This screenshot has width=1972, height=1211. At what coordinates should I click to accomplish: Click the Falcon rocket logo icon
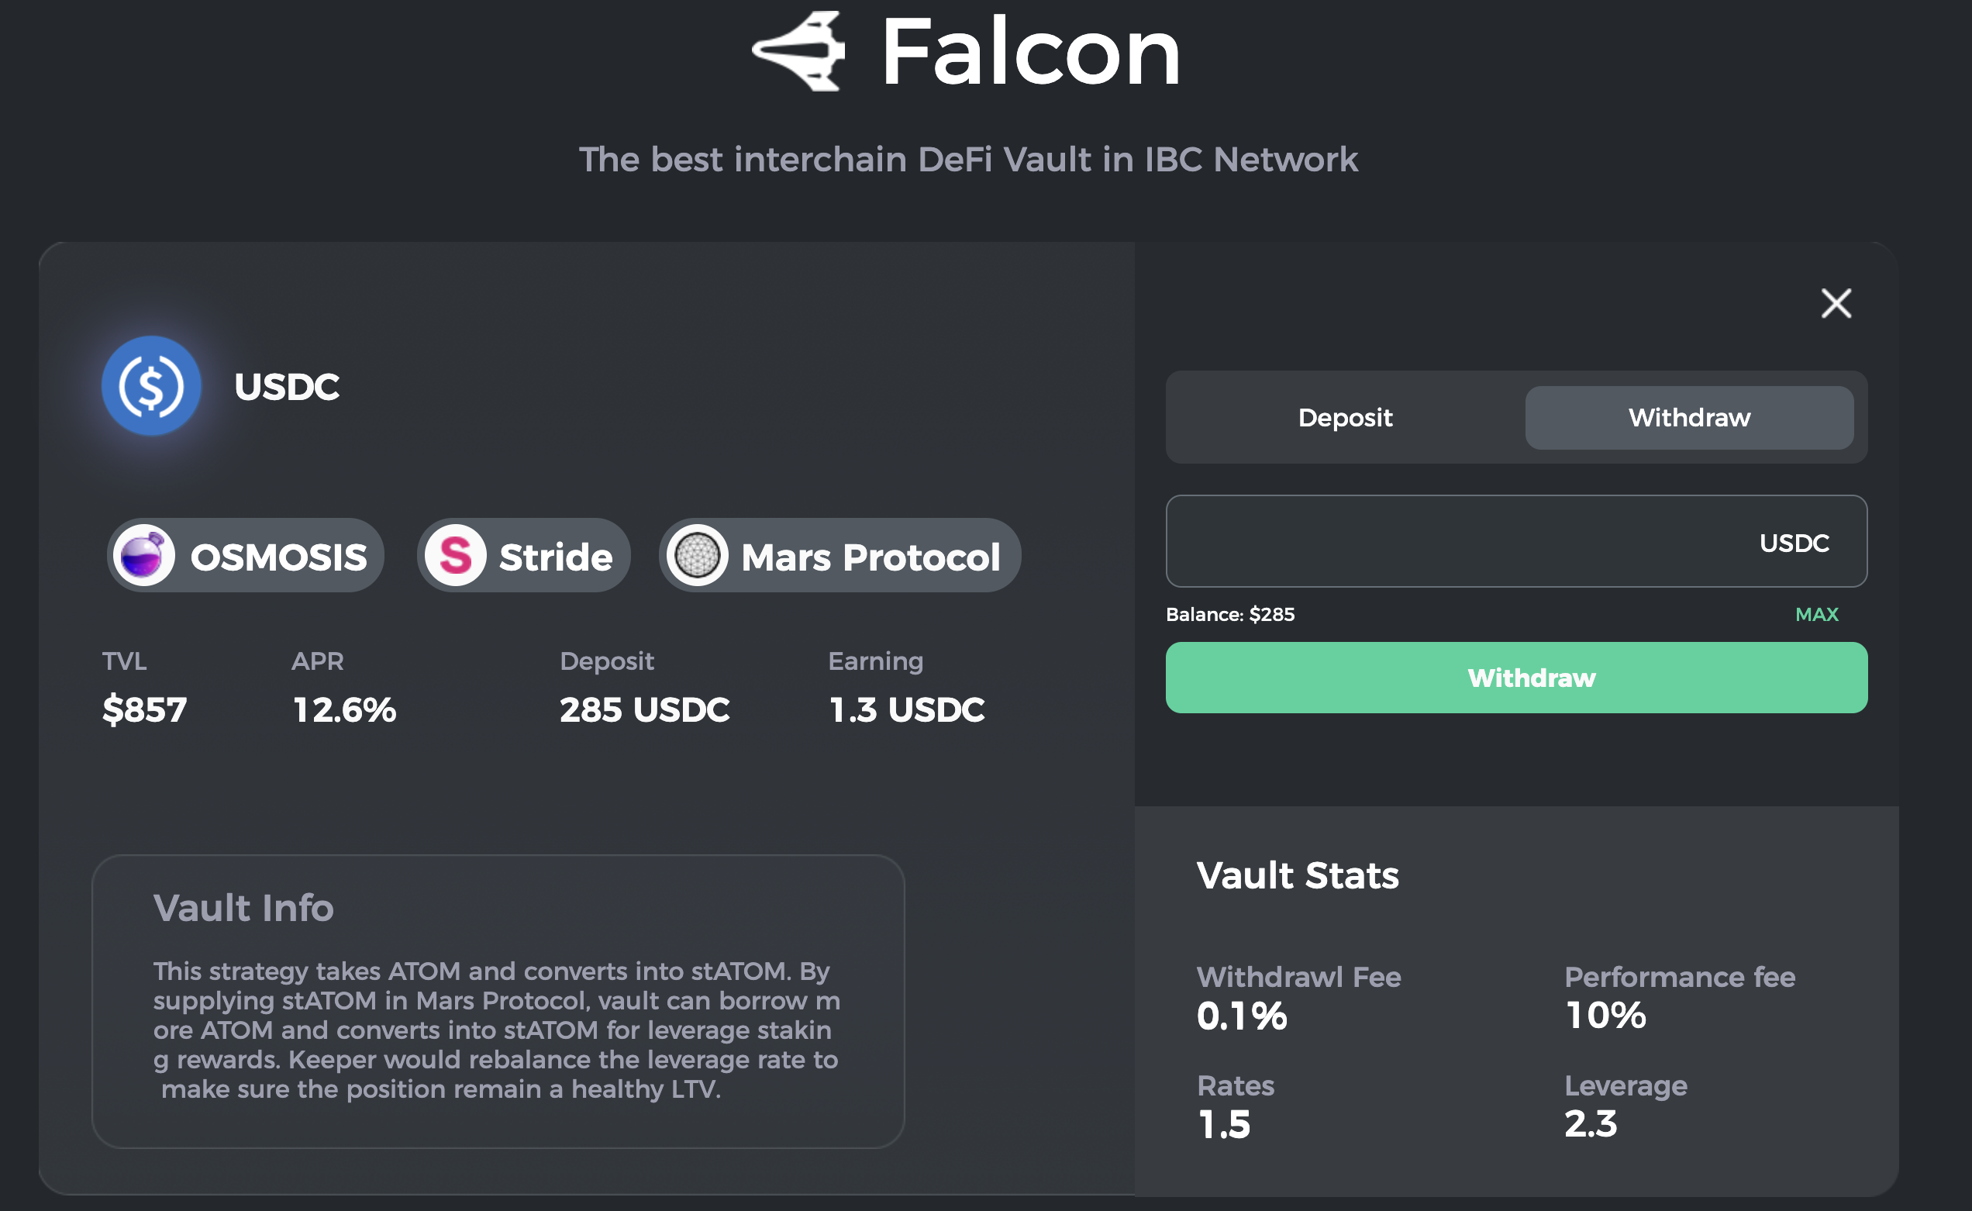798,53
